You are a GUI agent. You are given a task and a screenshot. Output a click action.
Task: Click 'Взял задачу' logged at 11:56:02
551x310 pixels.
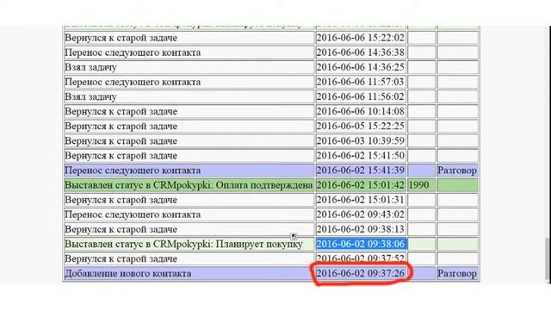coord(90,96)
